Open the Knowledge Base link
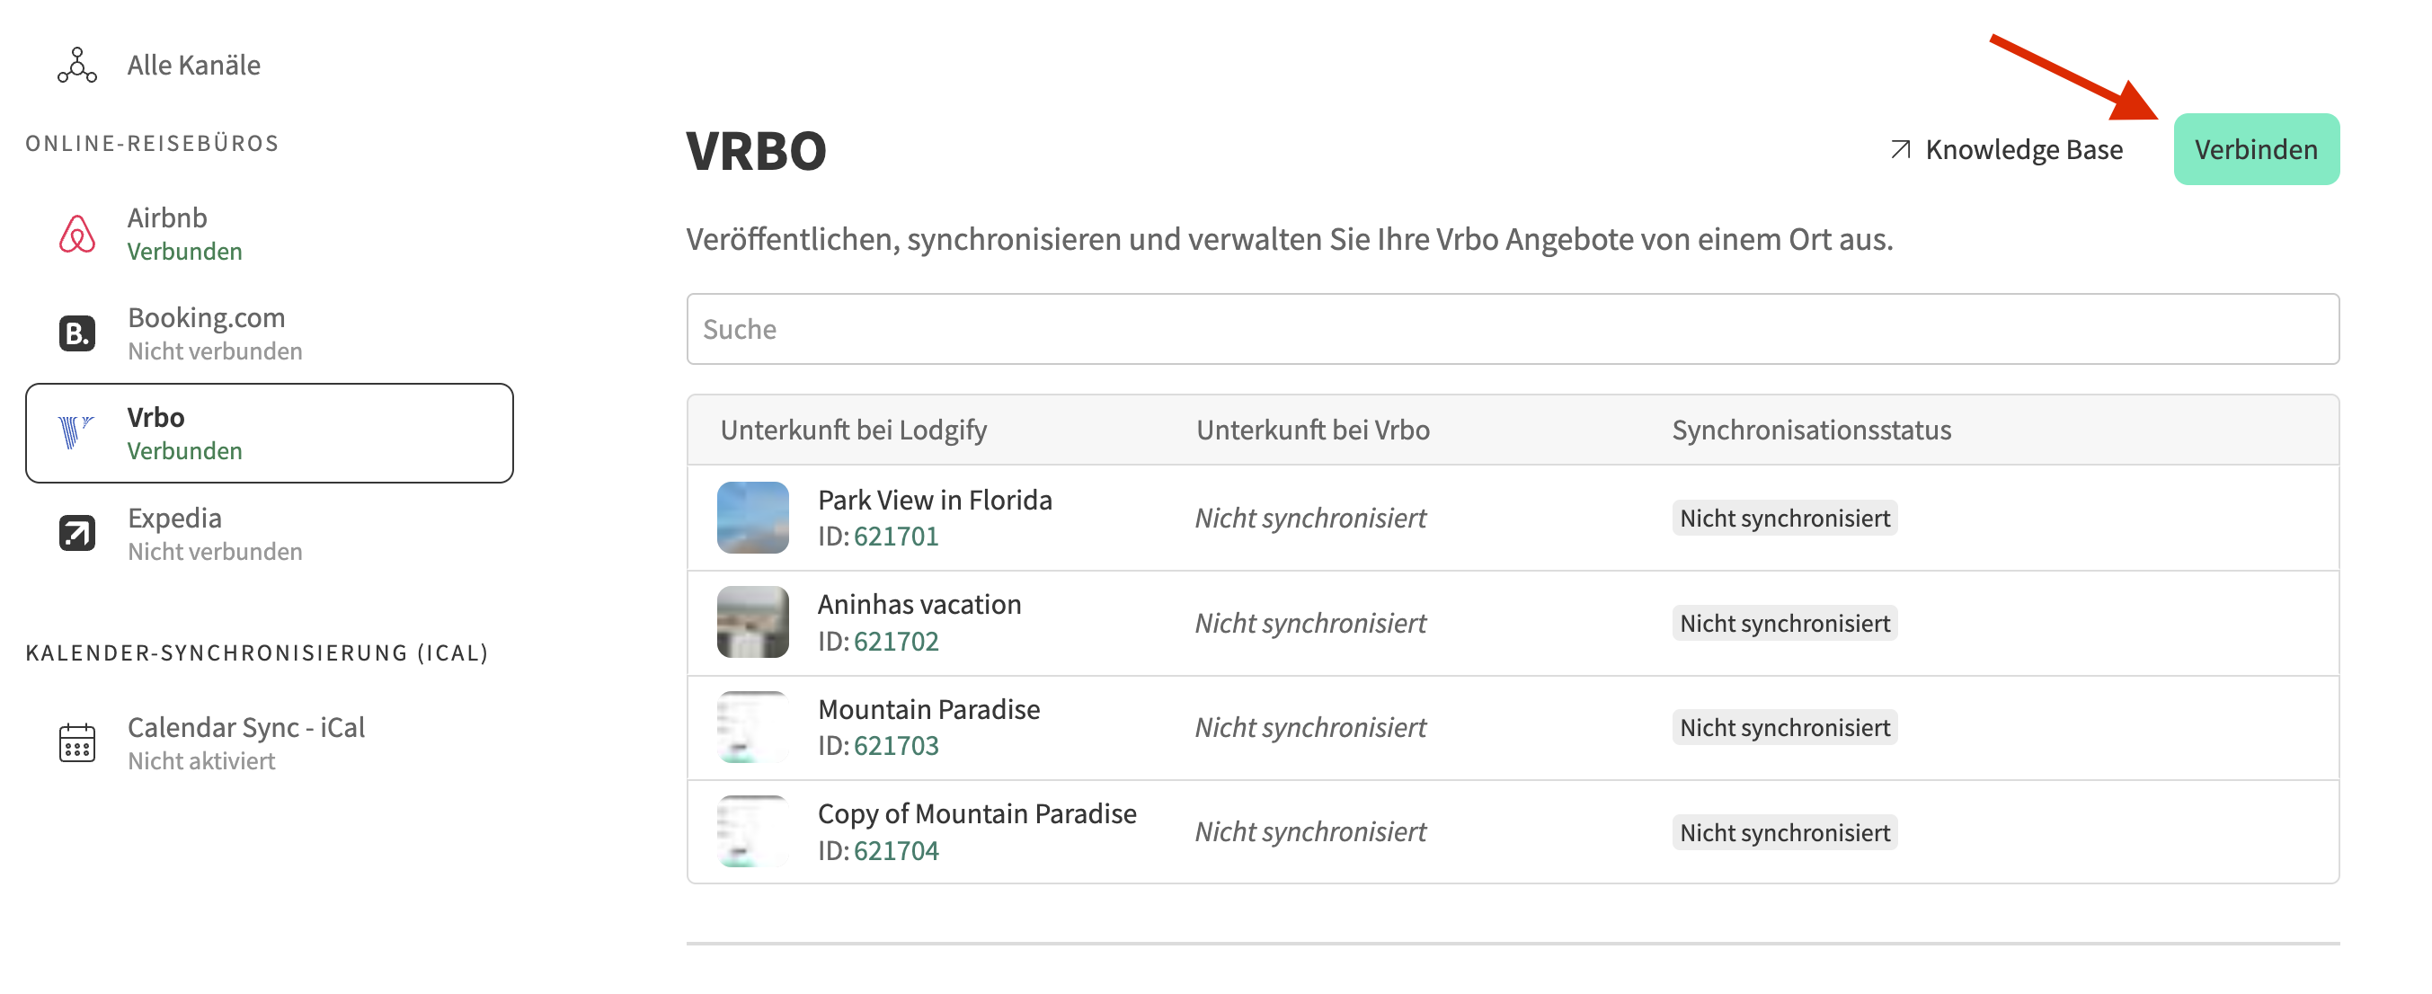The height and width of the screenshot is (994, 2432). coord(2023,149)
